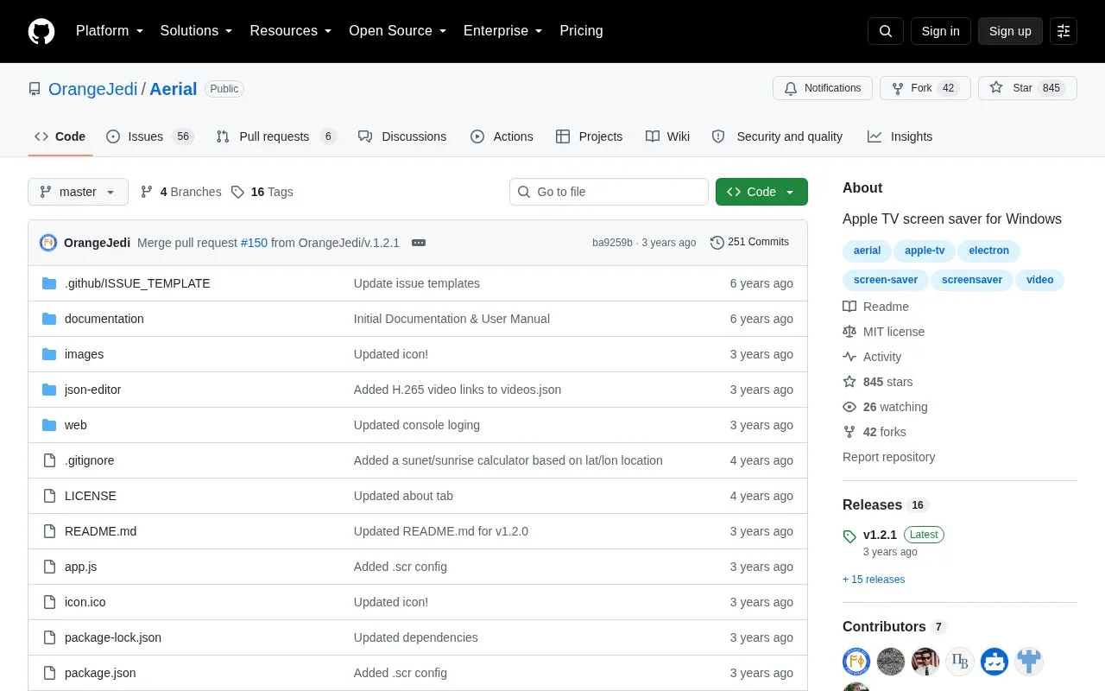Click the Sign up button

tap(1010, 31)
